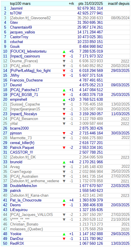Image resolution: width=131 pixels, height=247 pixels.
Task: Click the red down arrow beside DanDoz
Action: click(x=64, y=239)
